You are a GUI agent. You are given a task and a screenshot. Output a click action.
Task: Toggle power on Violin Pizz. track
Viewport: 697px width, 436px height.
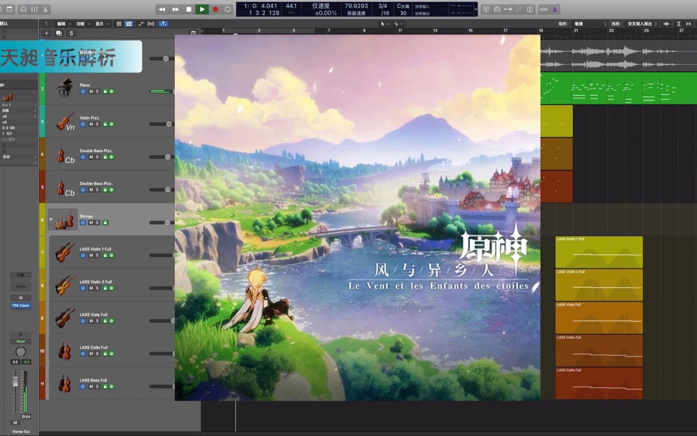pyautogui.click(x=83, y=124)
